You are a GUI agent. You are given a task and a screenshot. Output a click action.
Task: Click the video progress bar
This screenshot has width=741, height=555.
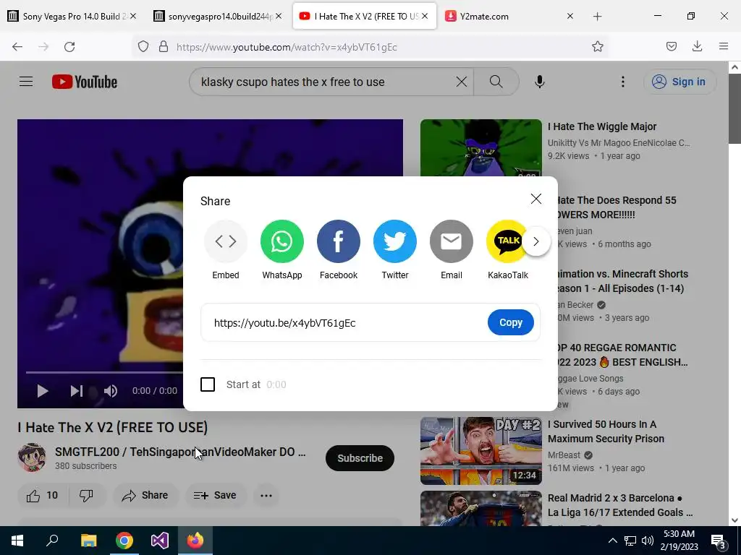104,372
